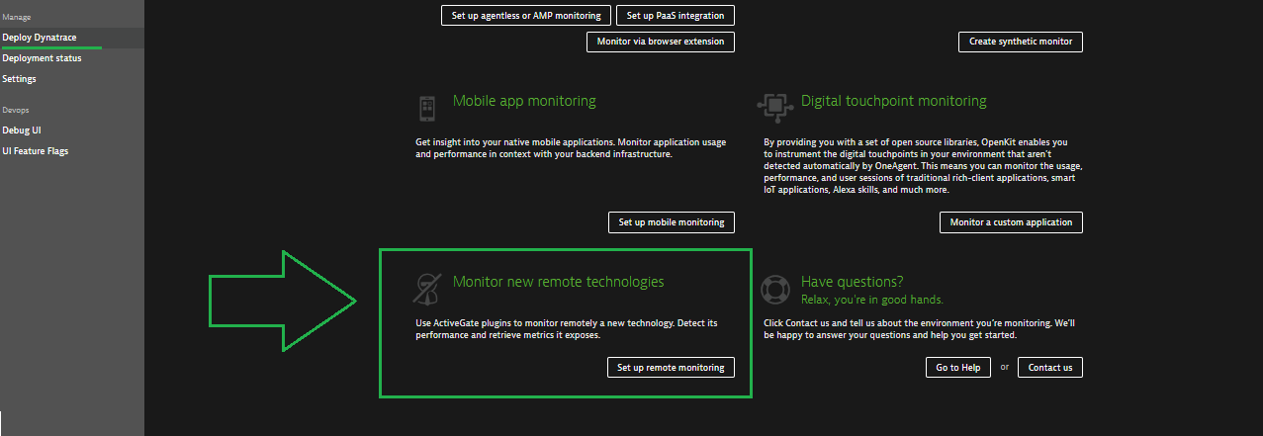Click the Have questions? heading
The image size is (1263, 436).
(x=853, y=282)
